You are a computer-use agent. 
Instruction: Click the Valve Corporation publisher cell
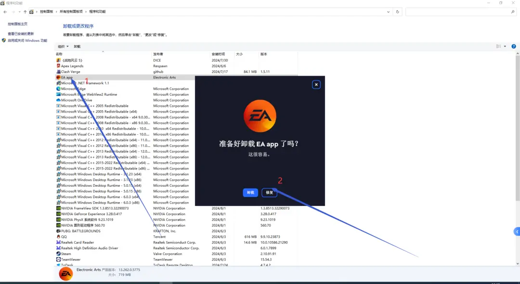pyautogui.click(x=168, y=254)
